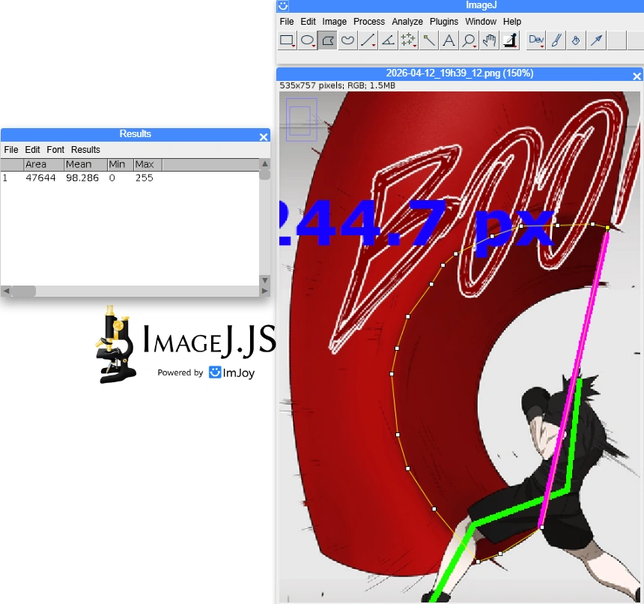Image resolution: width=644 pixels, height=604 pixels.
Task: Click the ImageJ smiley logo icon
Action: [x=283, y=5]
